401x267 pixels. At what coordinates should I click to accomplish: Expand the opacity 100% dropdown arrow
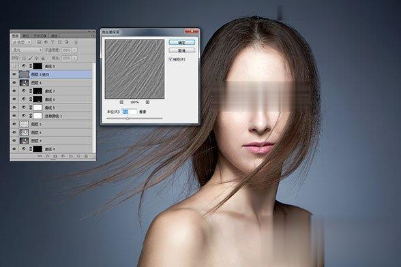pyautogui.click(x=74, y=50)
